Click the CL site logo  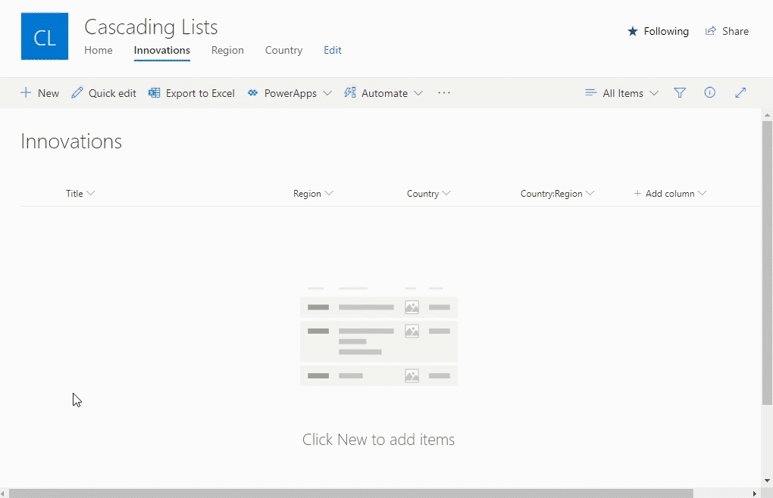[x=44, y=36]
